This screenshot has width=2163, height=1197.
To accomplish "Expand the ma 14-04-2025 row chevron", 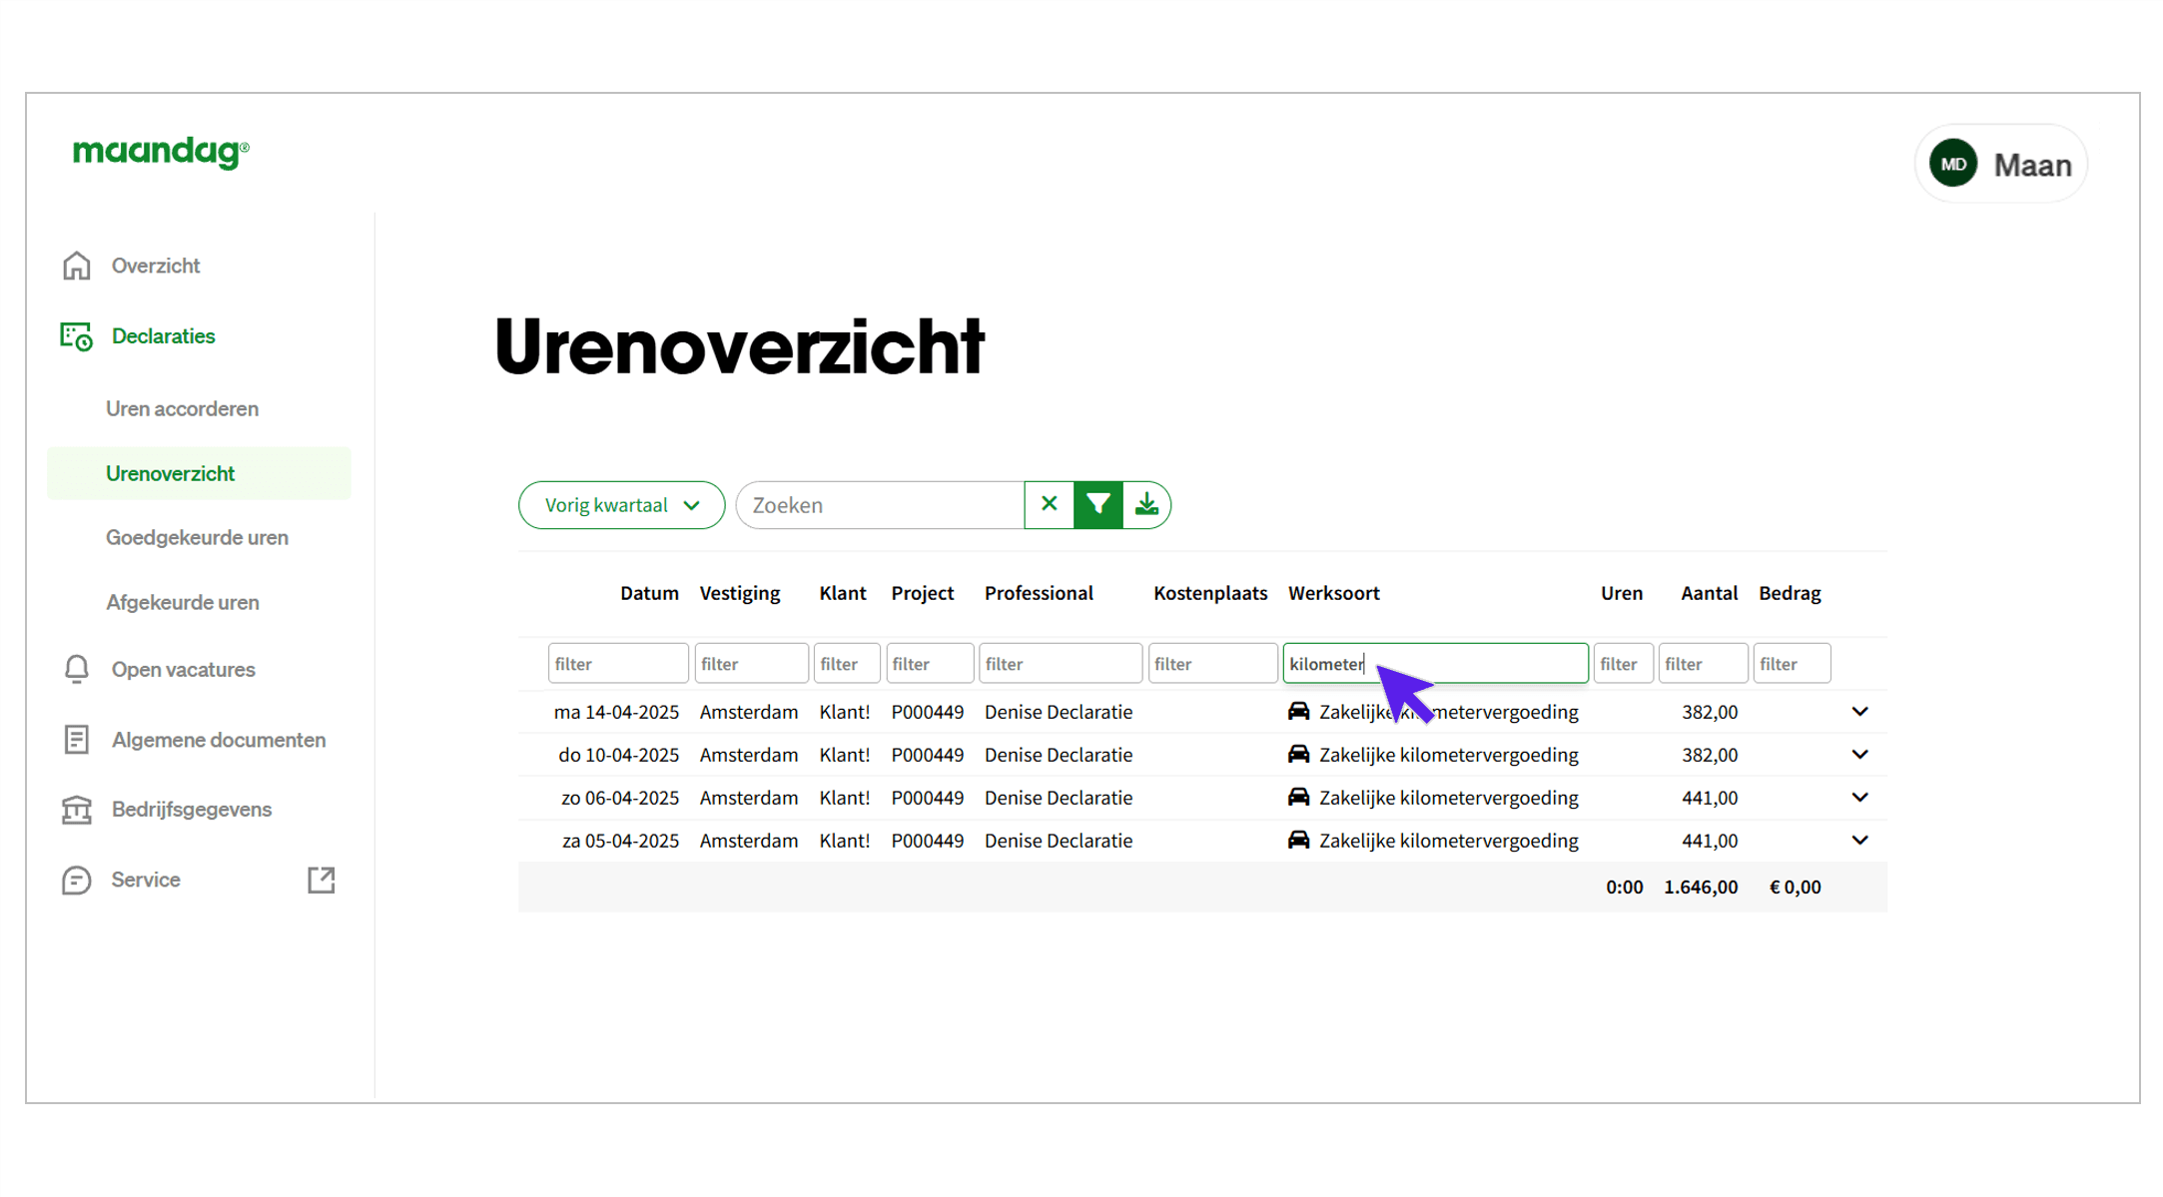I will (x=1859, y=712).
